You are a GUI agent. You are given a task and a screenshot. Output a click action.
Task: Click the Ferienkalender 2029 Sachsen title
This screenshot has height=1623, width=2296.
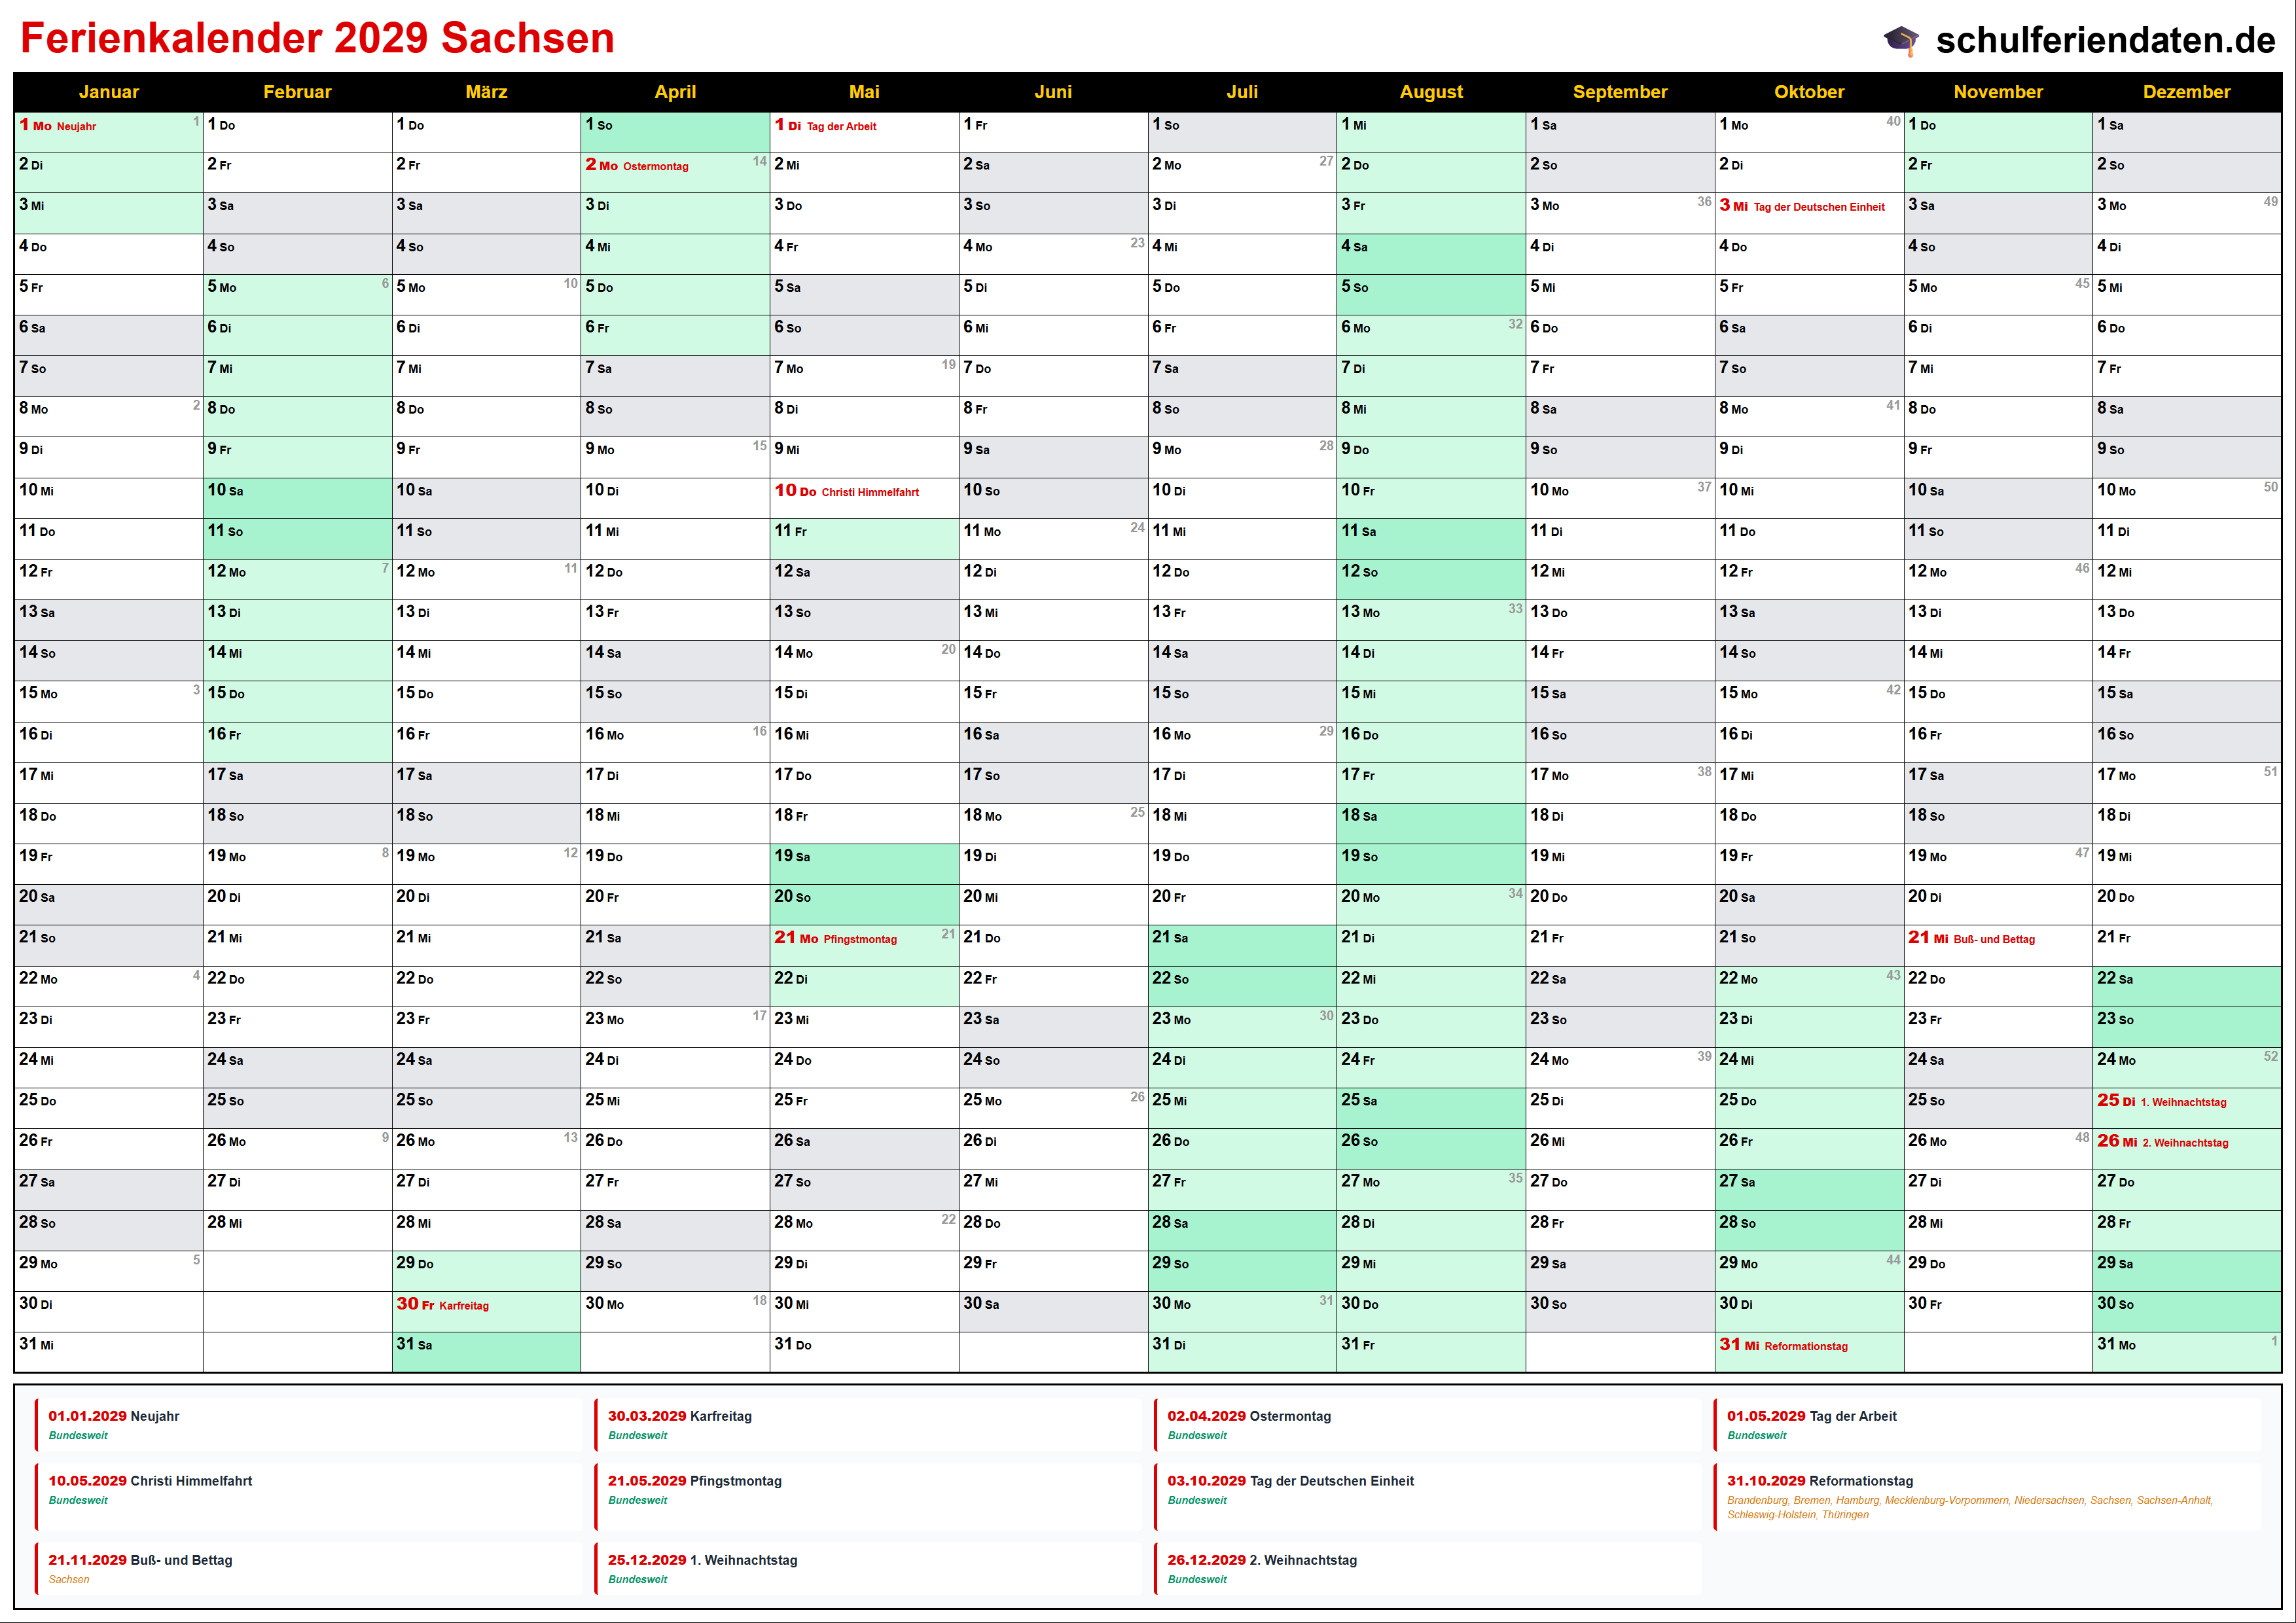click(x=317, y=39)
